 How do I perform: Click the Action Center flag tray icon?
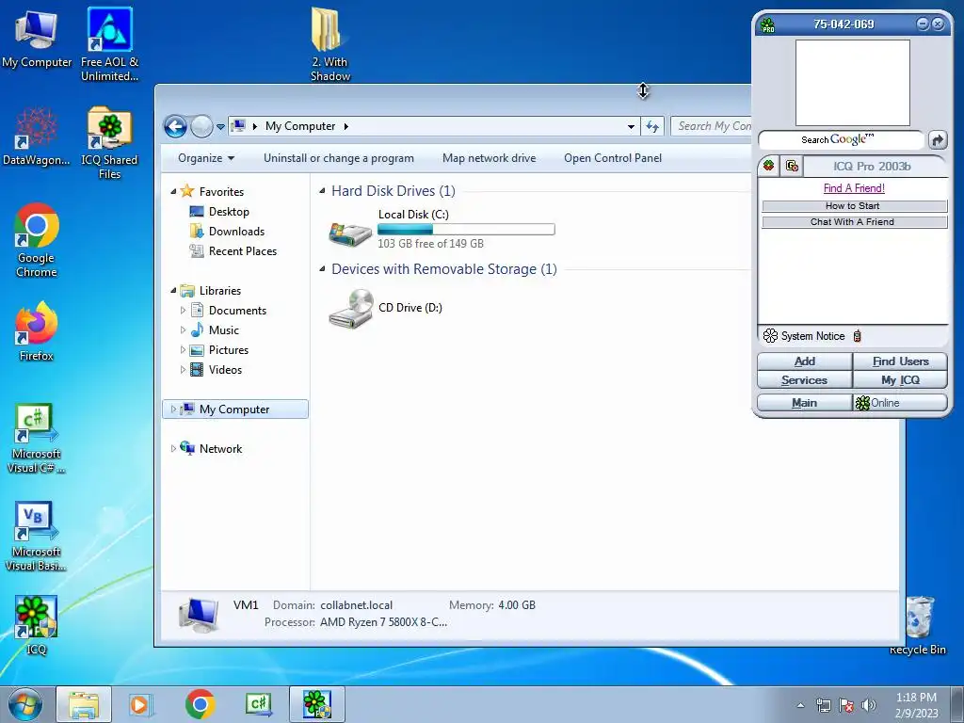pos(846,705)
